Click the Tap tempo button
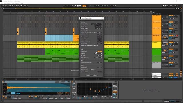The width and height of the screenshot is (183, 103). [x=6, y=6]
